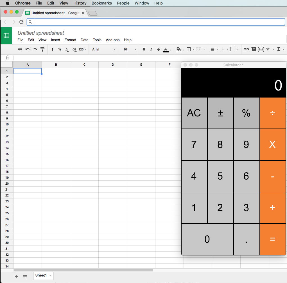Toggle bold formatting
Image resolution: width=287 pixels, height=283 pixels.
tap(144, 49)
